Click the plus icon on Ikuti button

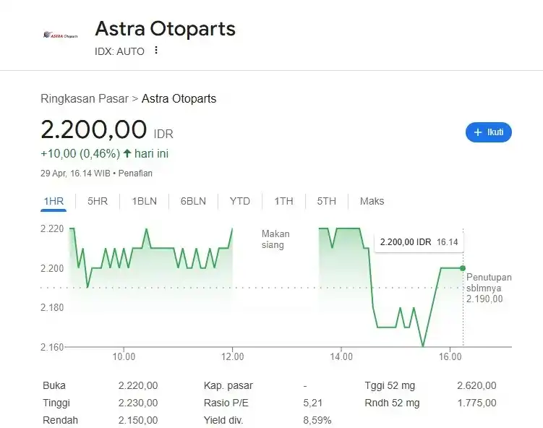(x=477, y=132)
